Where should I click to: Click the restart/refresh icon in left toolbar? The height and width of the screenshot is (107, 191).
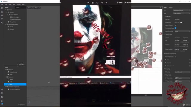click(2, 18)
